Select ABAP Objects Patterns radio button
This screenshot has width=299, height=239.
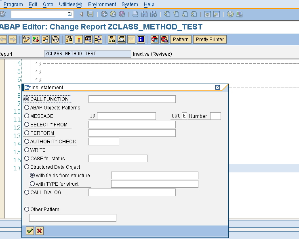[27, 107]
